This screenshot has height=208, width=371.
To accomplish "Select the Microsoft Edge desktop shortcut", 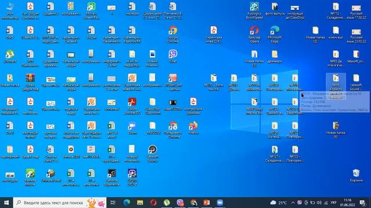I will click(x=275, y=35).
